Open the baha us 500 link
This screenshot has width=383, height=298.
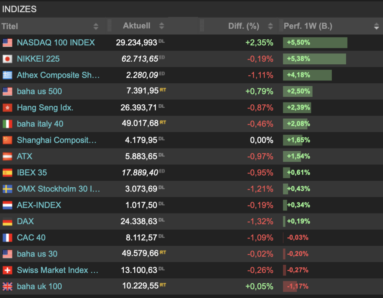tap(39, 92)
